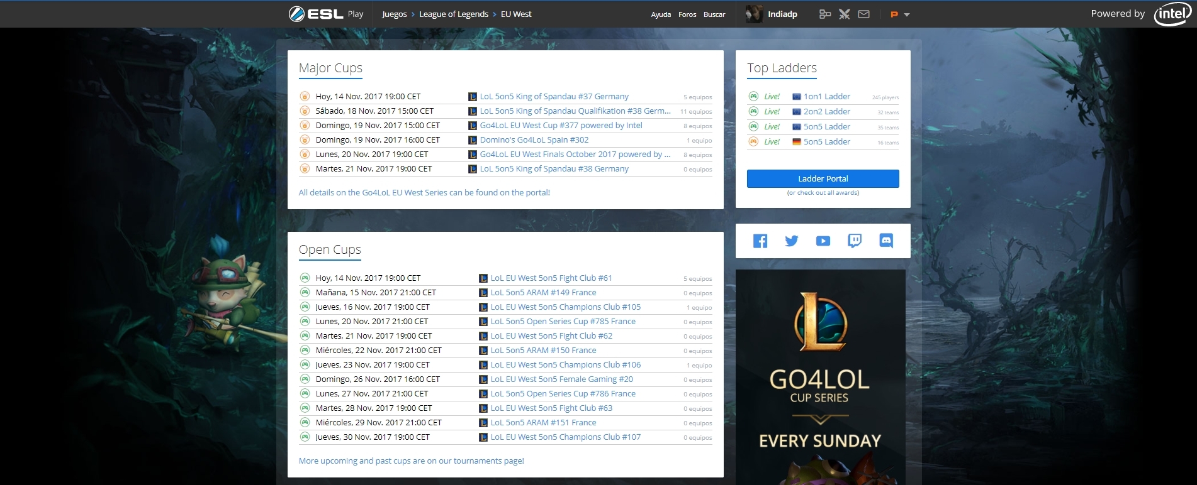Open the ESL Play logo home
Screen dimensions: 1197x485
tap(326, 14)
